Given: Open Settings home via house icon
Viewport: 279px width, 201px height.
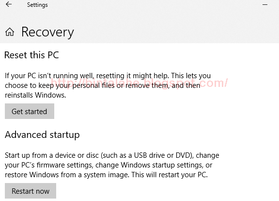Looking at the screenshot, I should (10, 32).
